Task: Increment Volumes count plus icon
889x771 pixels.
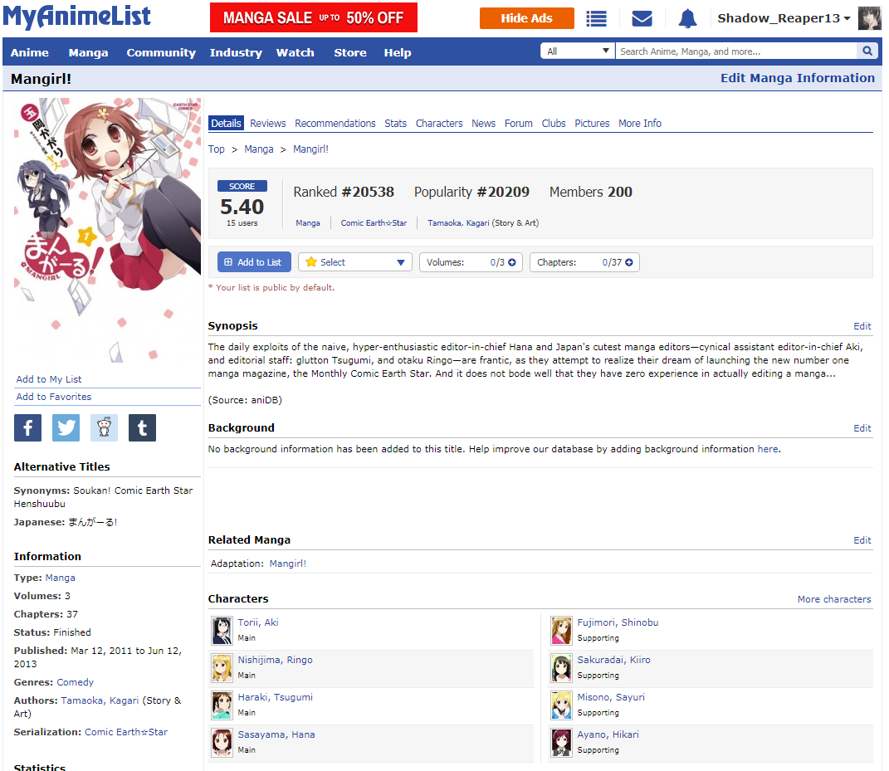Action: pyautogui.click(x=512, y=262)
